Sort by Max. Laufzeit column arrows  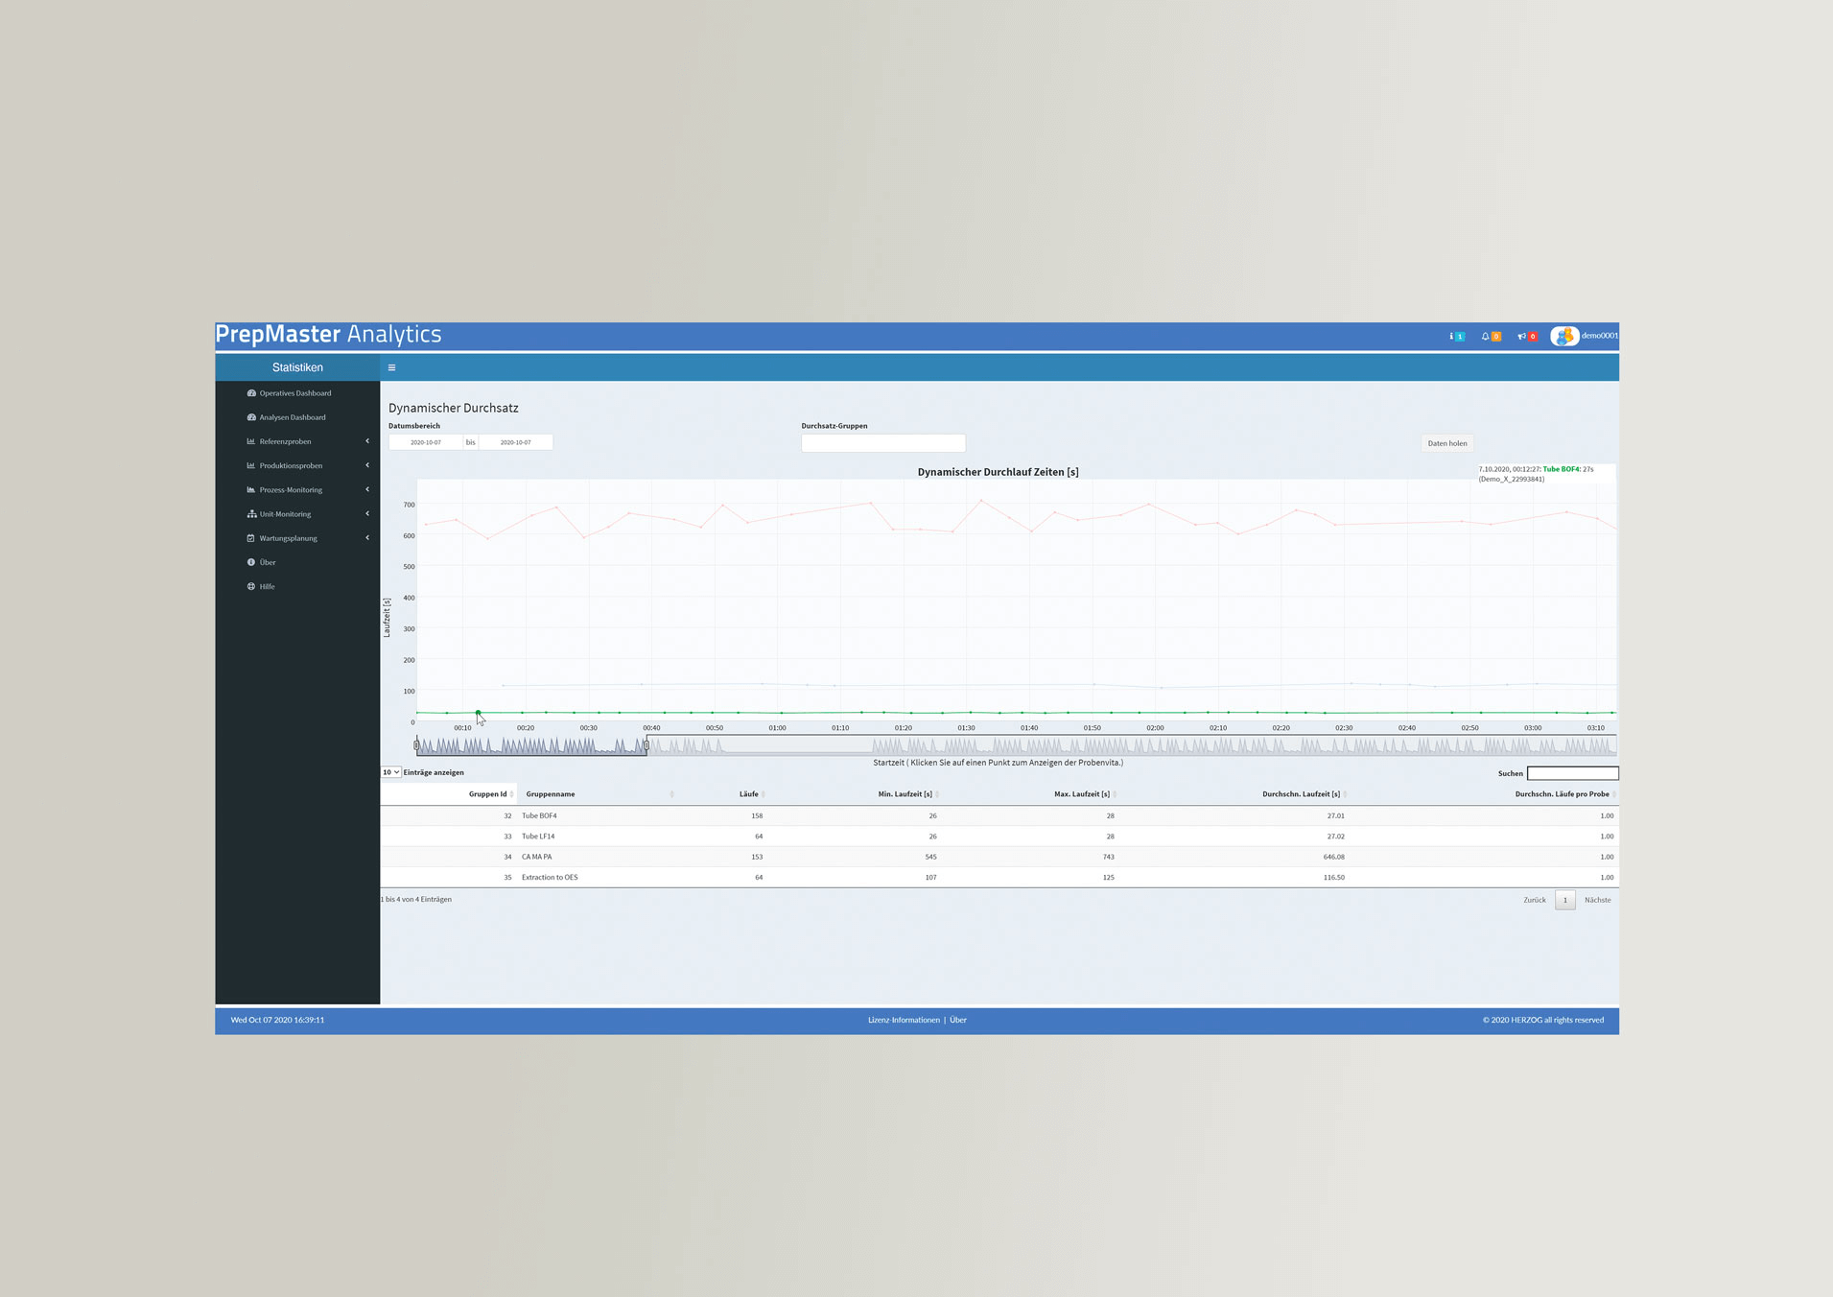pos(1115,794)
